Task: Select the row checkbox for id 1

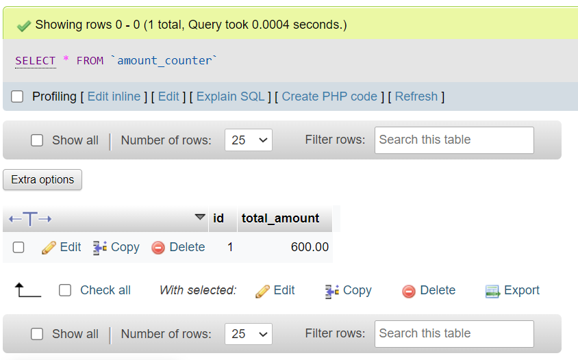Action: pyautogui.click(x=18, y=248)
